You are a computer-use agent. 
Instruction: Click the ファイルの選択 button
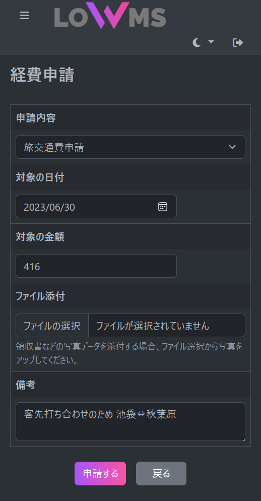(x=52, y=325)
